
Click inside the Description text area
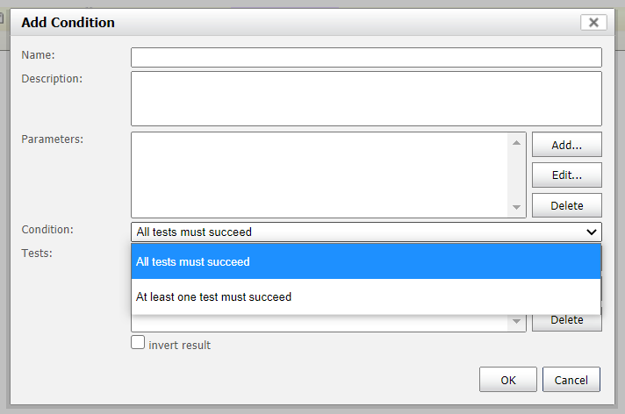tap(366, 99)
